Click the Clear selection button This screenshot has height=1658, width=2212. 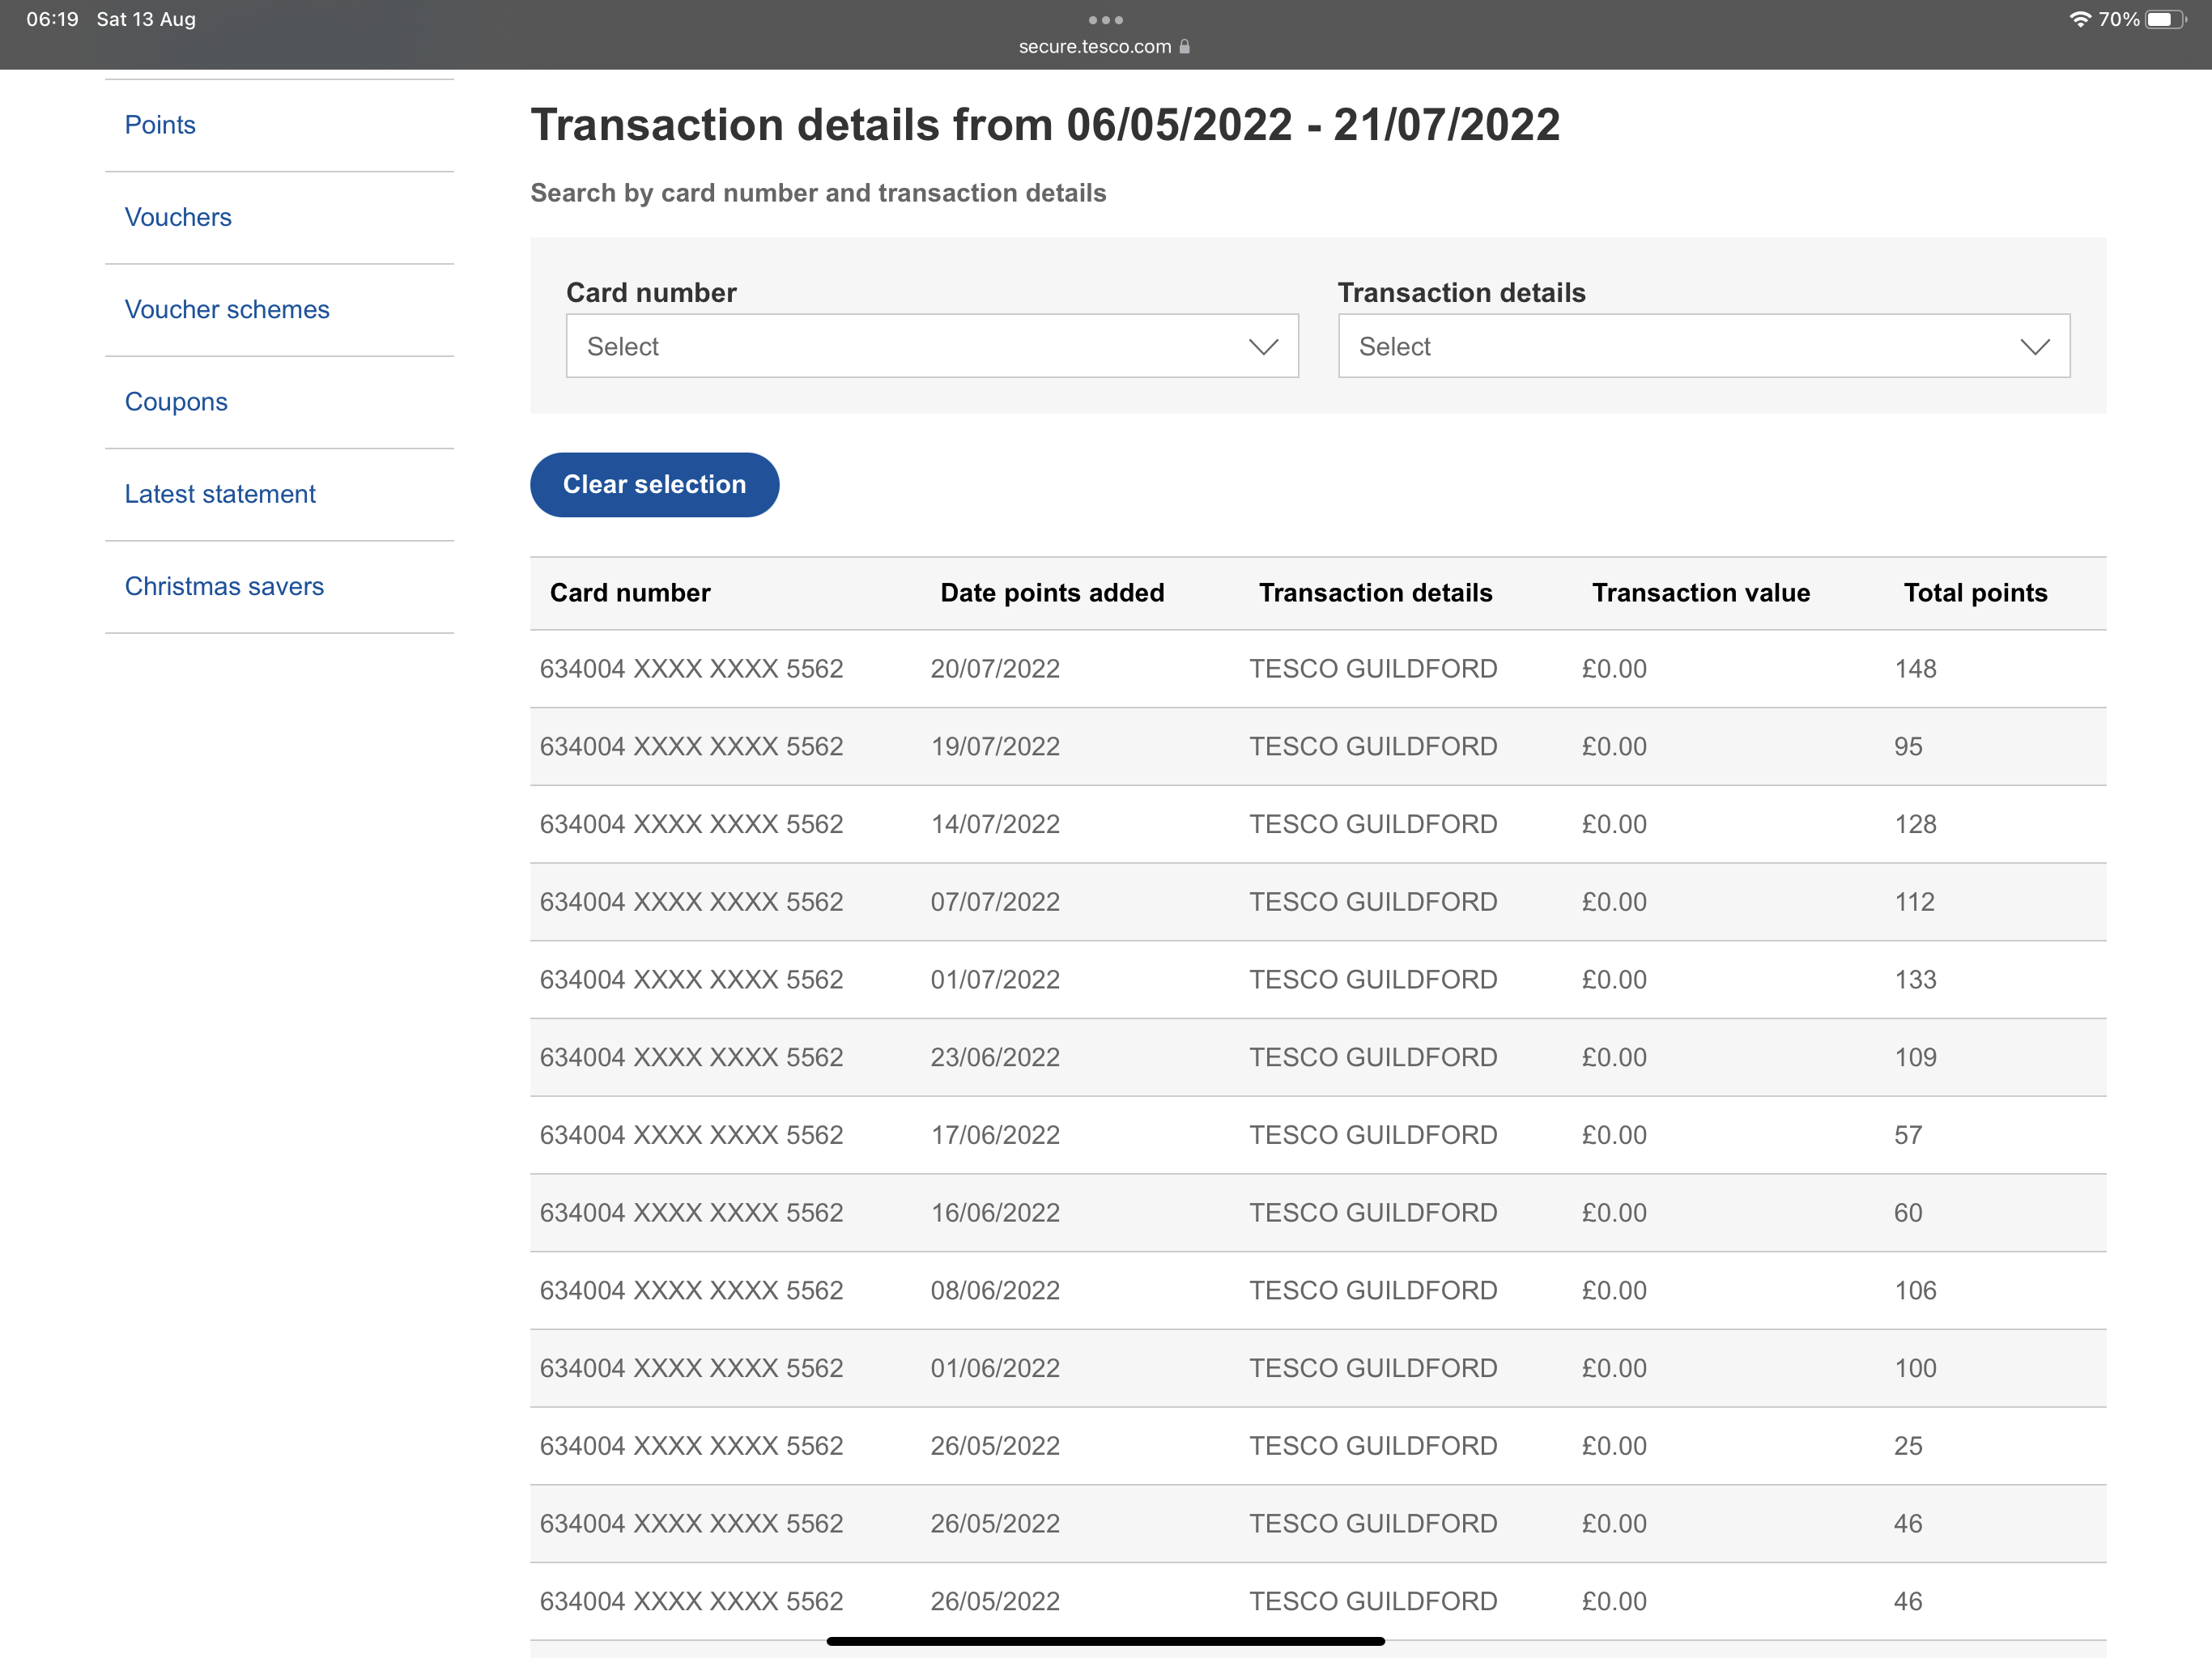(x=654, y=485)
